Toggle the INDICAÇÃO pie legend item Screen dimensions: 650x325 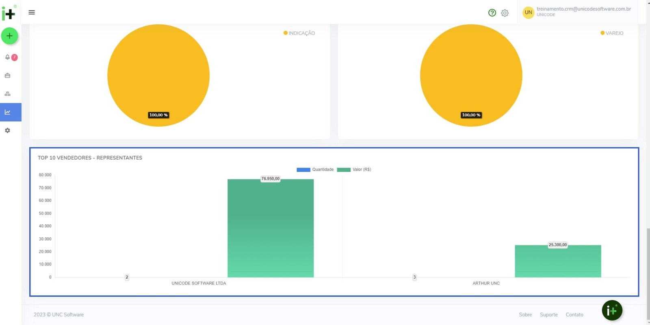(299, 33)
